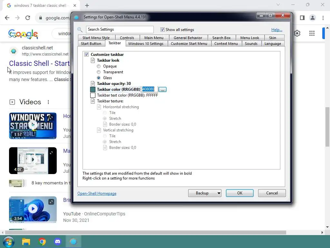This screenshot has width=330, height=248.
Task: Open the Windows 10 Settings tab
Action: pos(146,44)
